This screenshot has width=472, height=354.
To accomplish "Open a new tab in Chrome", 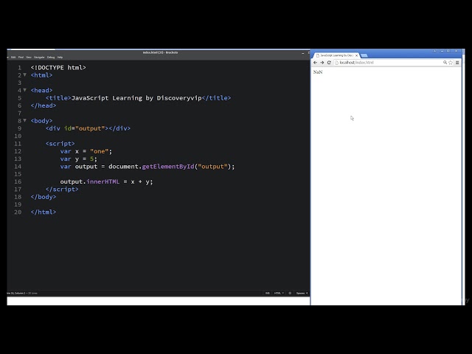I will (364, 56).
